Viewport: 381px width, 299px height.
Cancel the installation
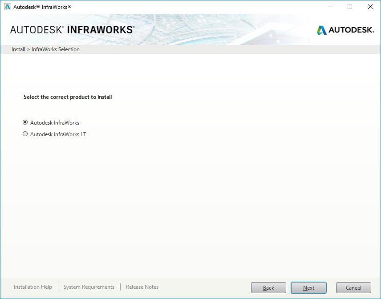pos(353,287)
